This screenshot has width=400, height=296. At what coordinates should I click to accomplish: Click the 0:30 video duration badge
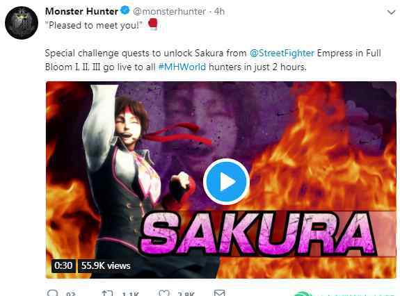click(x=63, y=265)
